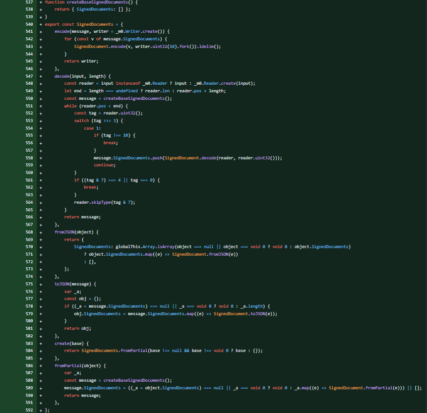Click 'SignedDocuments.fromPartial' on line 584
This screenshot has width=427, height=413.
[114, 351]
